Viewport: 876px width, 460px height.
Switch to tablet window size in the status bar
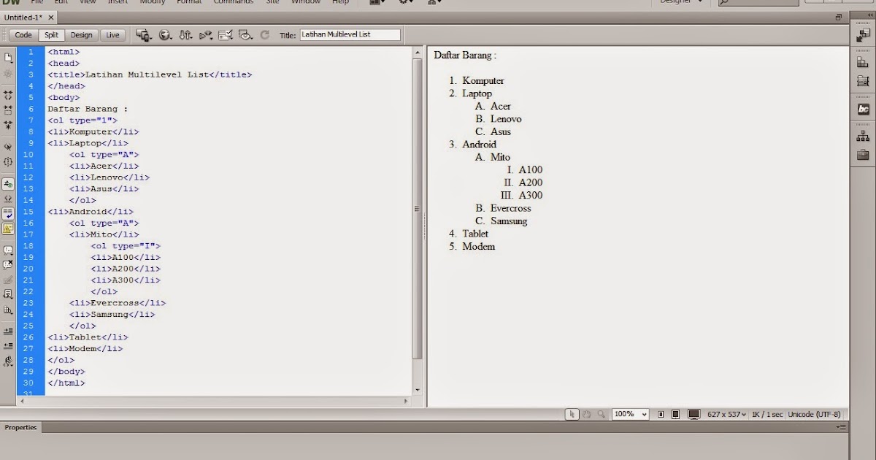pyautogui.click(x=675, y=414)
